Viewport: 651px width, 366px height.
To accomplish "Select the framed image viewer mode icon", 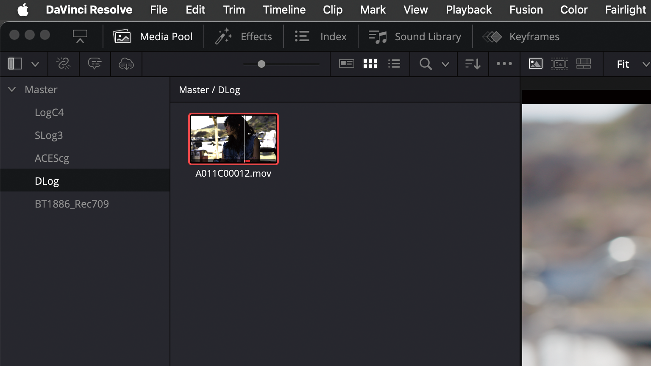I will [x=559, y=64].
